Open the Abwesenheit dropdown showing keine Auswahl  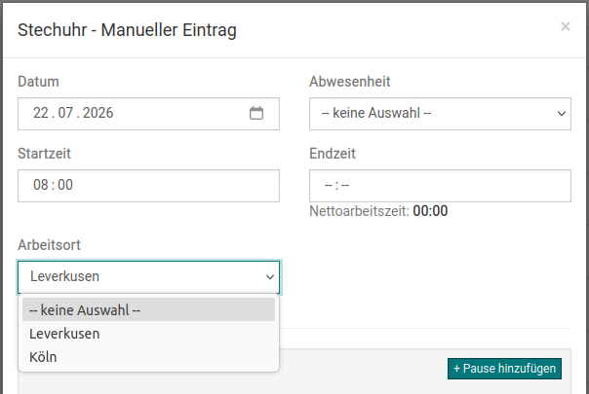click(440, 114)
